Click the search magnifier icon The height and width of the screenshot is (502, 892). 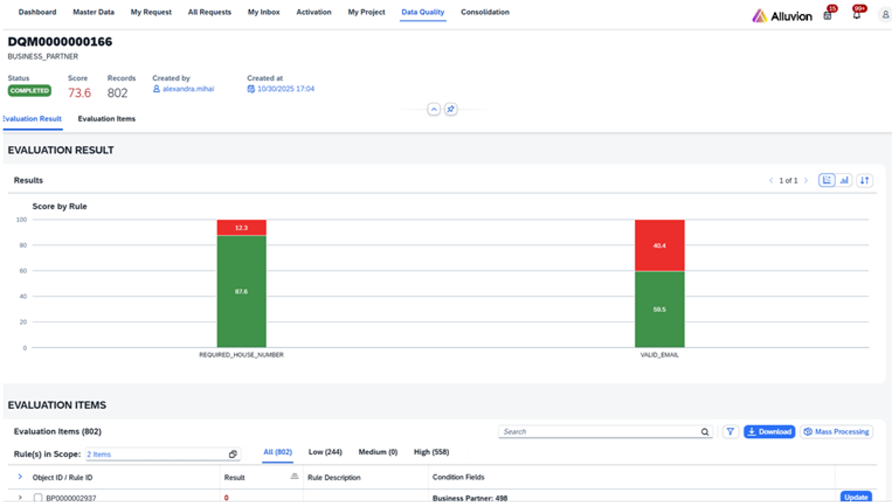pos(705,431)
